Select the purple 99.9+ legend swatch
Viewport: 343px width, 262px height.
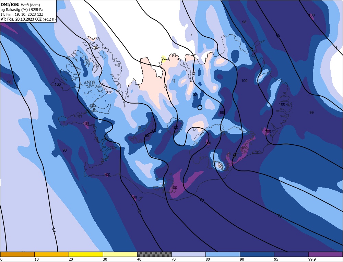[326, 254]
